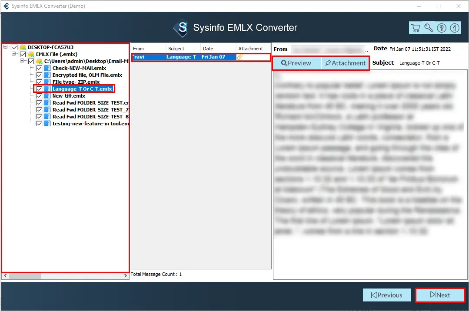Image resolution: width=469 pixels, height=311 pixels.
Task: Uncheck New-tiff.emlx checkbox
Action: (x=39, y=96)
